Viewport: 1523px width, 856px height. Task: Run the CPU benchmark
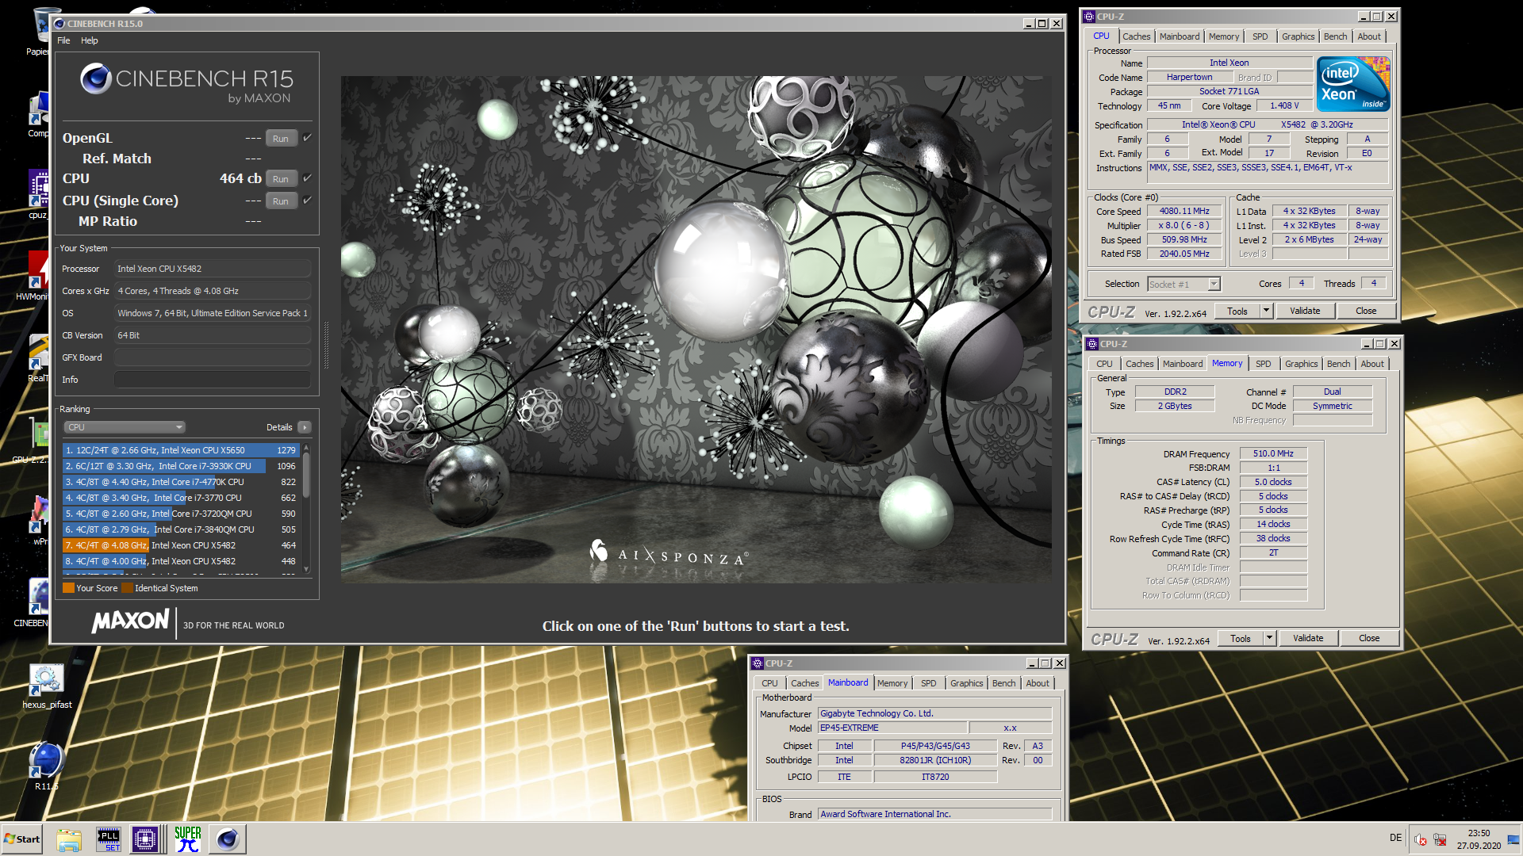point(281,179)
